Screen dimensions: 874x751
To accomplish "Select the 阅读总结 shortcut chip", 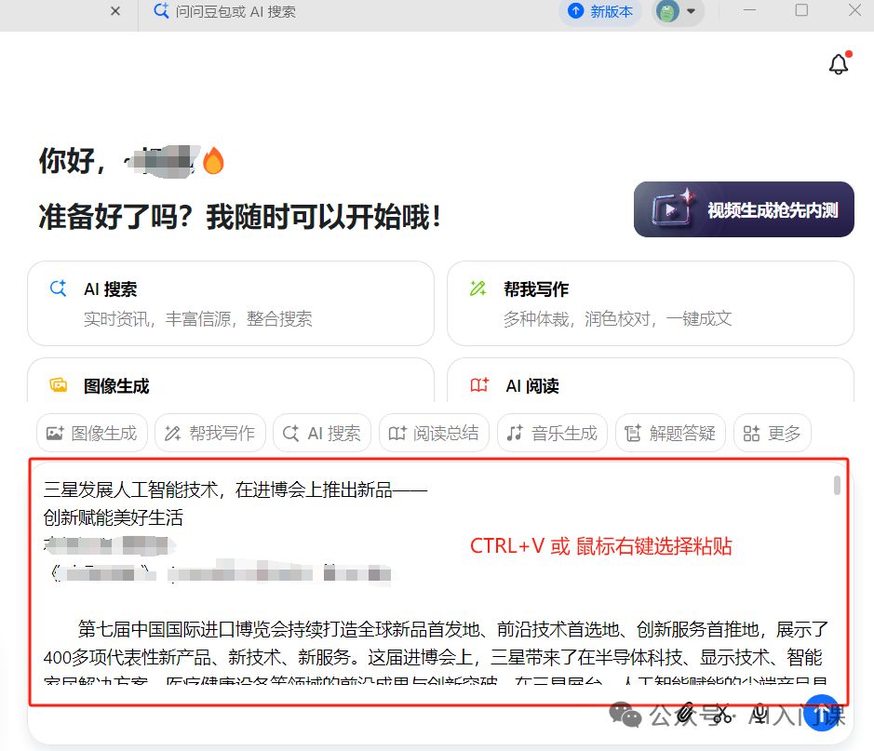I will [x=435, y=433].
